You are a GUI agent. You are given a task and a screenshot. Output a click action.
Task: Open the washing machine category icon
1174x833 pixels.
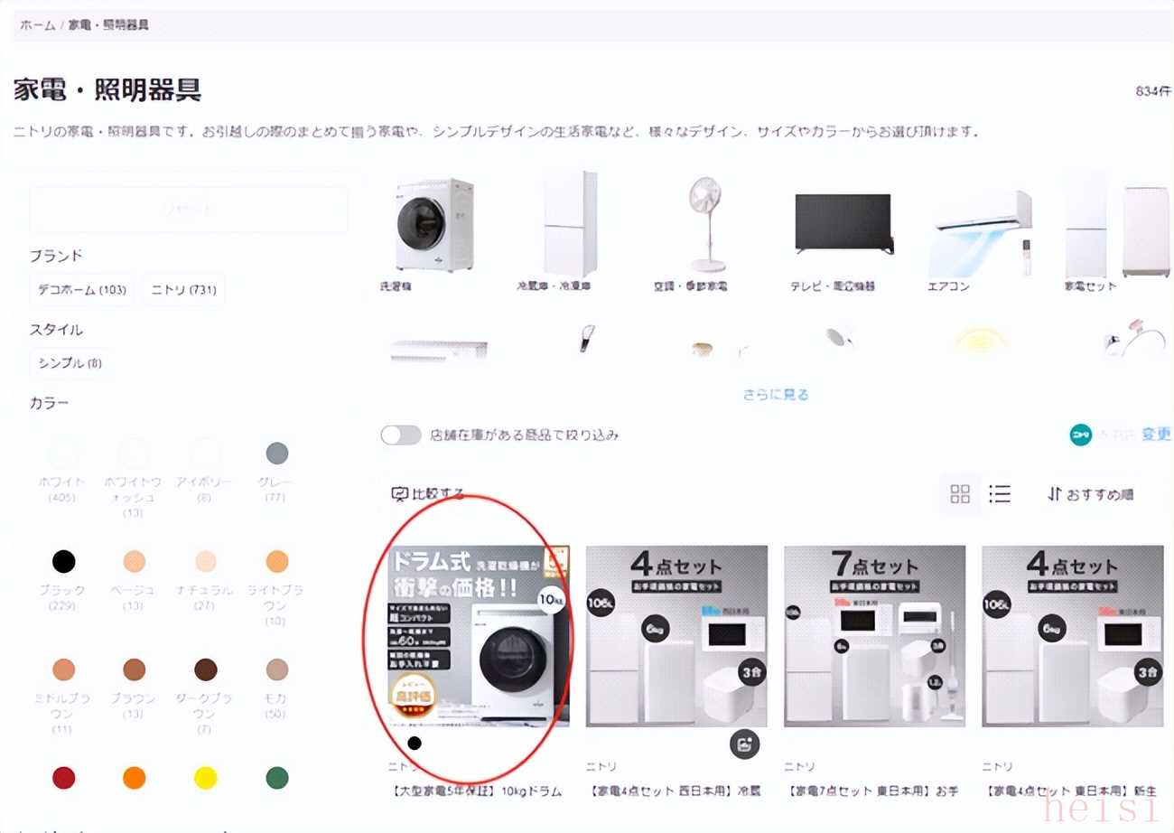435,225
